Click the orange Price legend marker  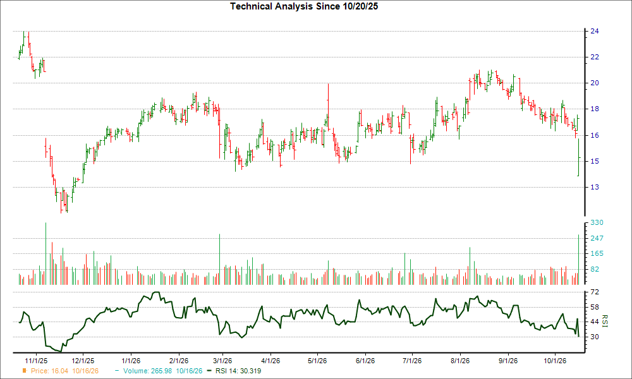point(25,371)
